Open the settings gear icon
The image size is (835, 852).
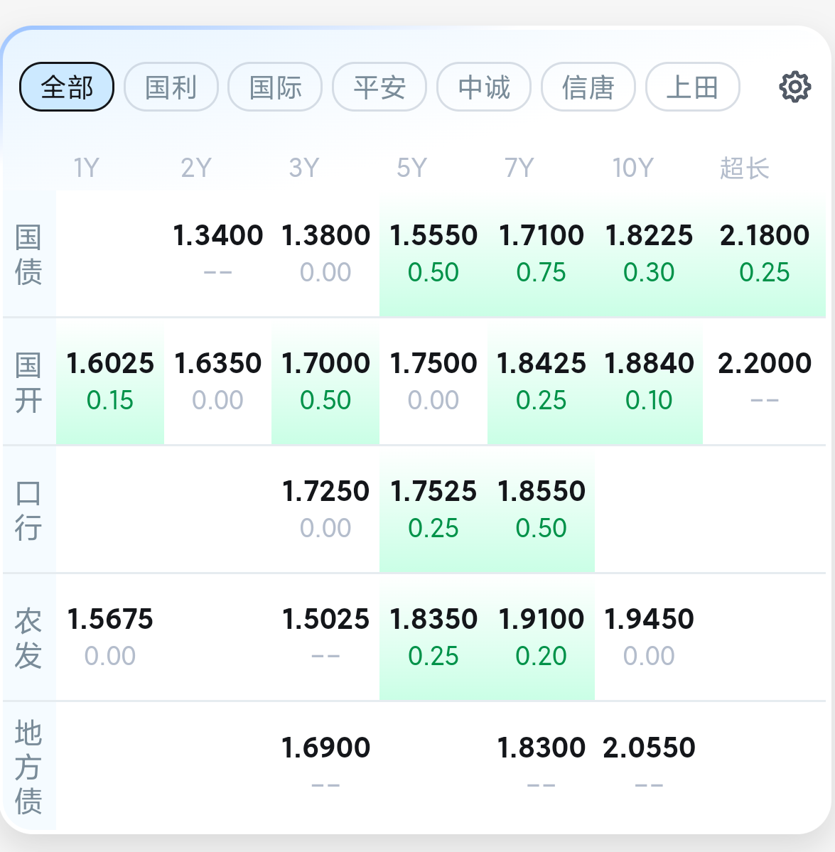coord(794,87)
